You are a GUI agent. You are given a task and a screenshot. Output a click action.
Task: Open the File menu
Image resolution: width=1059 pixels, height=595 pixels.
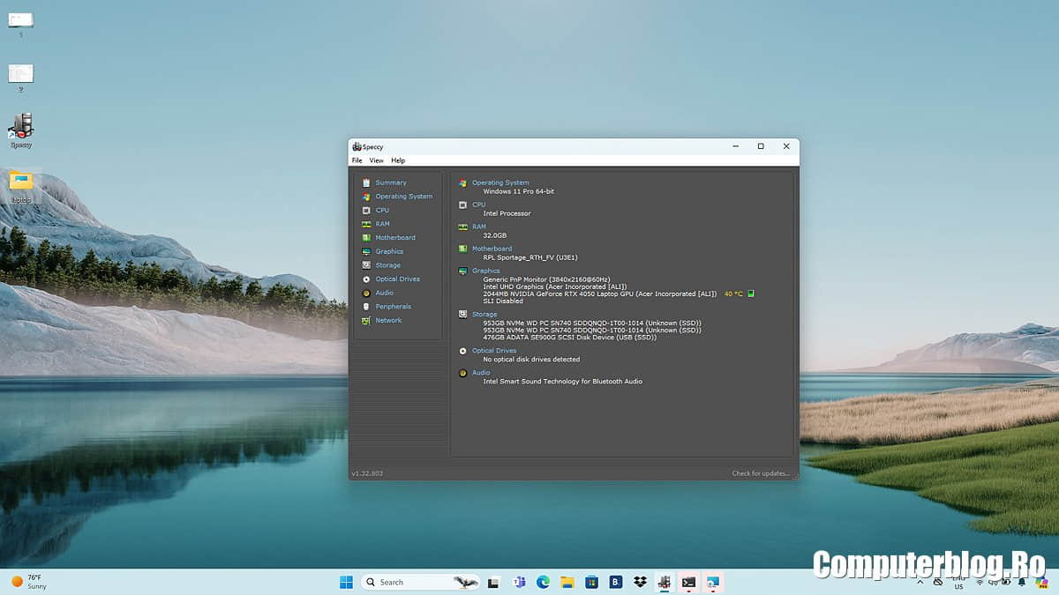(x=357, y=160)
